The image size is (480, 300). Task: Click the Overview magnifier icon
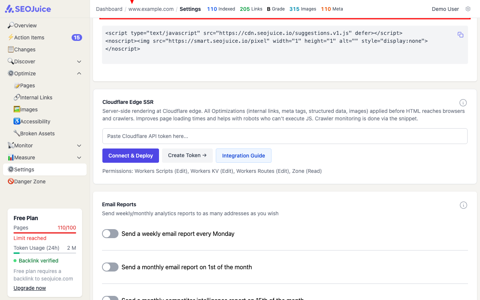click(x=11, y=25)
